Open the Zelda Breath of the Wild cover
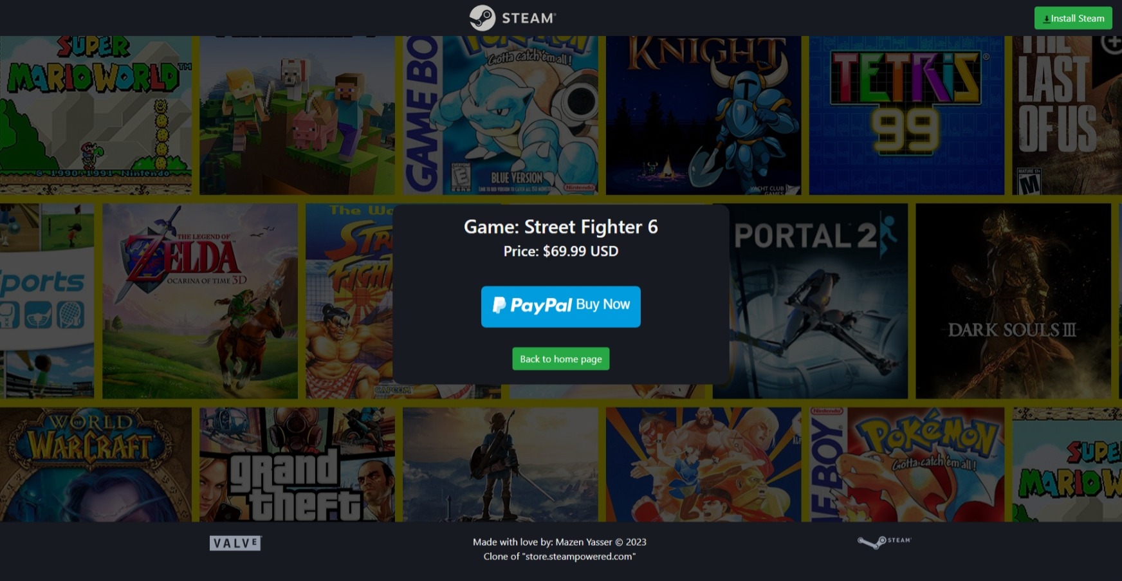 (x=501, y=465)
